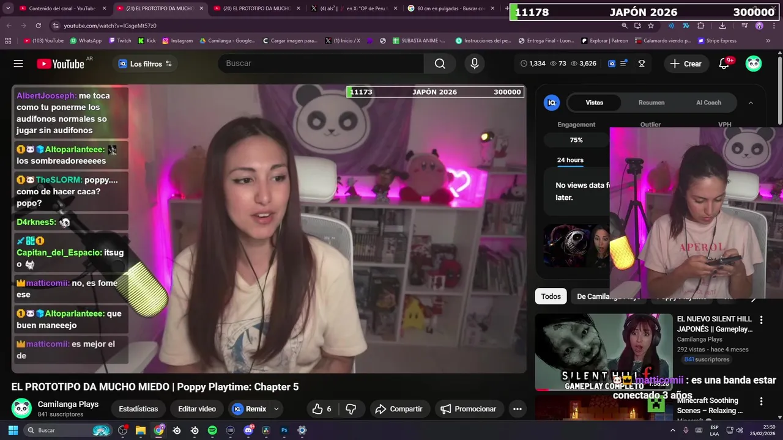This screenshot has width=783, height=440.
Task: Bookmark this page with star icon
Action: coord(651,26)
